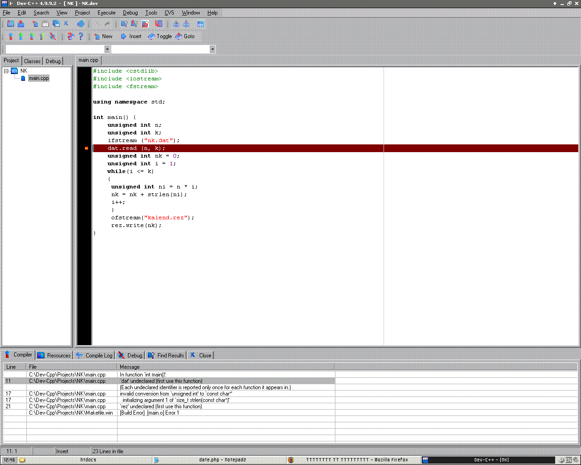
Task: Click the New Project toolbar icon
Action: click(x=10, y=24)
